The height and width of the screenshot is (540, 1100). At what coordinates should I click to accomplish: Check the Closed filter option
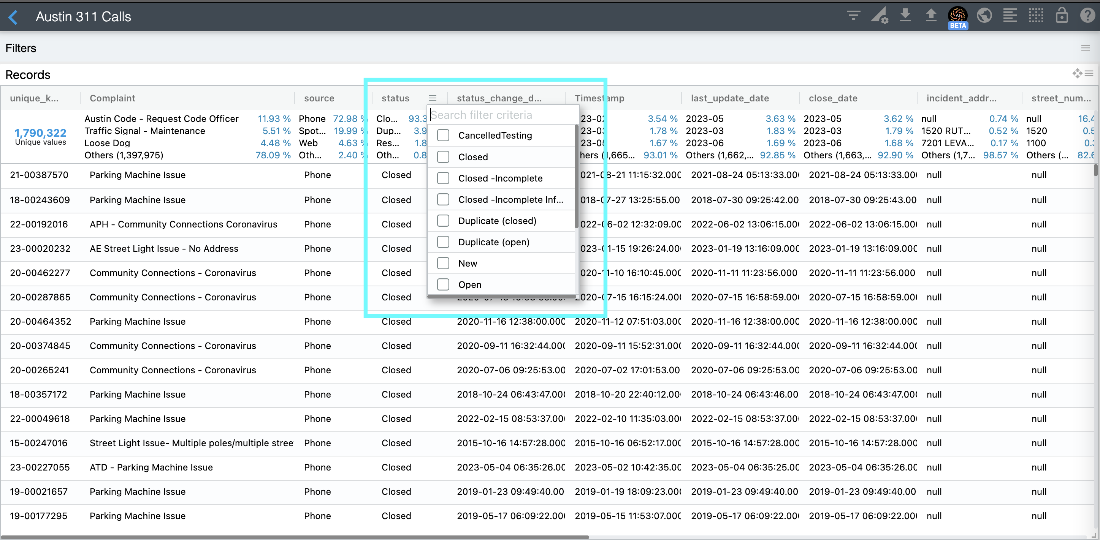coord(443,157)
